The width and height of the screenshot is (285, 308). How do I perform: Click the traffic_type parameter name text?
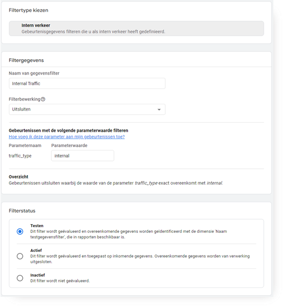point(20,156)
